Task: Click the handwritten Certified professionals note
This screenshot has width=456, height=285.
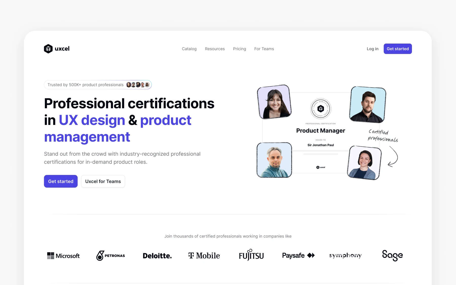Action: coord(383,135)
